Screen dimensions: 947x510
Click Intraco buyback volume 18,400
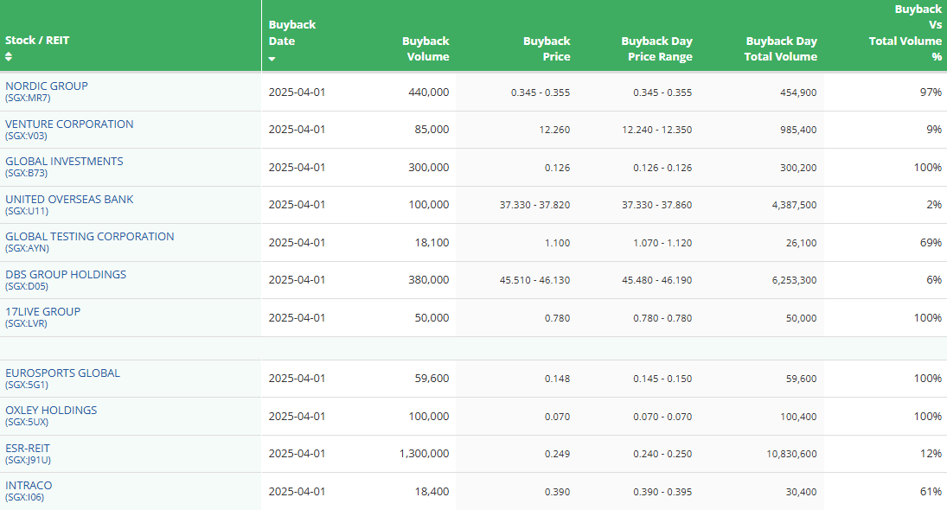pyautogui.click(x=432, y=492)
